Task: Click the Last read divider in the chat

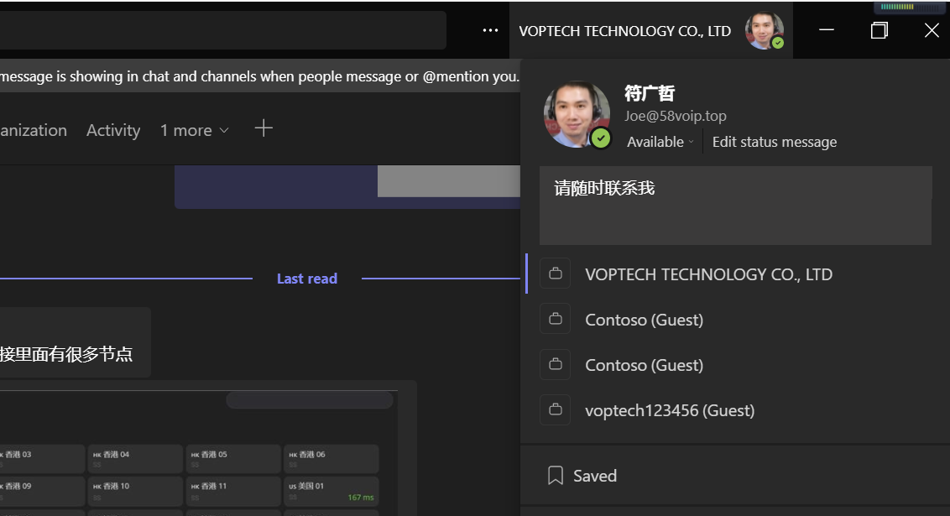Action: (x=307, y=278)
